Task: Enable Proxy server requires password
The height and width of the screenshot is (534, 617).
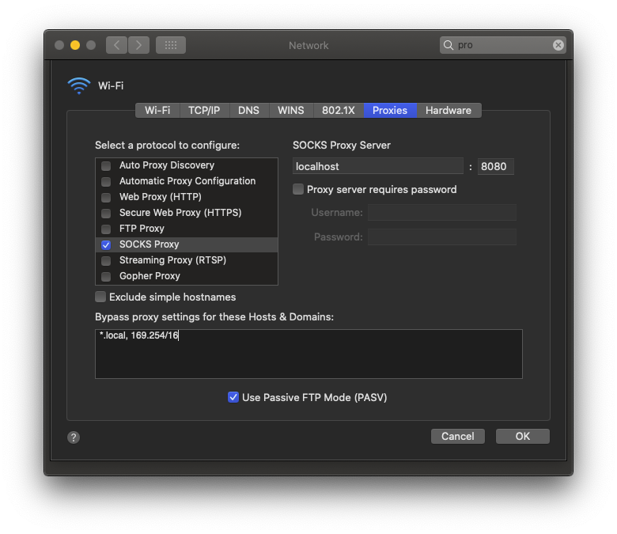Action: [x=298, y=189]
